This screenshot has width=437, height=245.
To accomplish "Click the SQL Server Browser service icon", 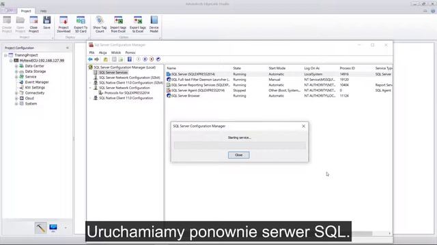I will coord(169,95).
